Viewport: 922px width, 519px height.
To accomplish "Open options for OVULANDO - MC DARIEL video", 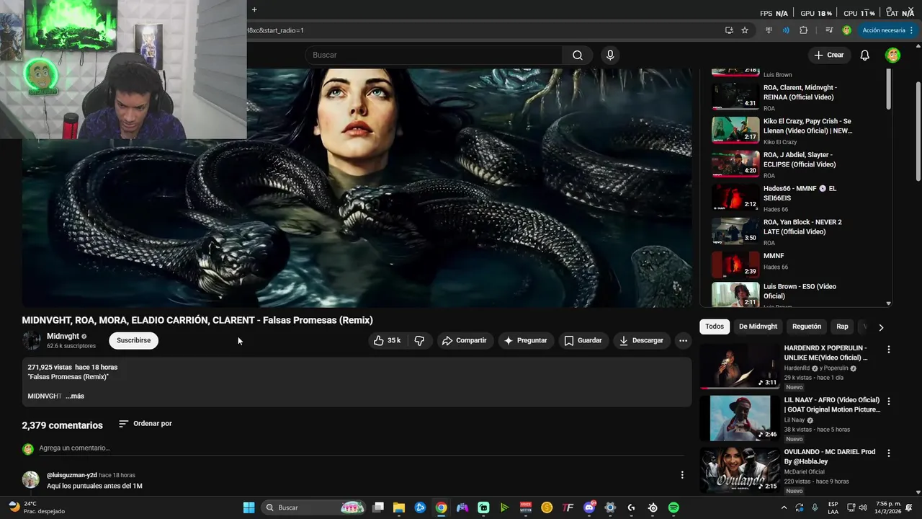I will [x=888, y=453].
